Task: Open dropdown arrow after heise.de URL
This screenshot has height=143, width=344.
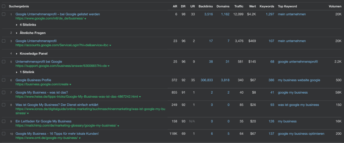Action: 140,97
